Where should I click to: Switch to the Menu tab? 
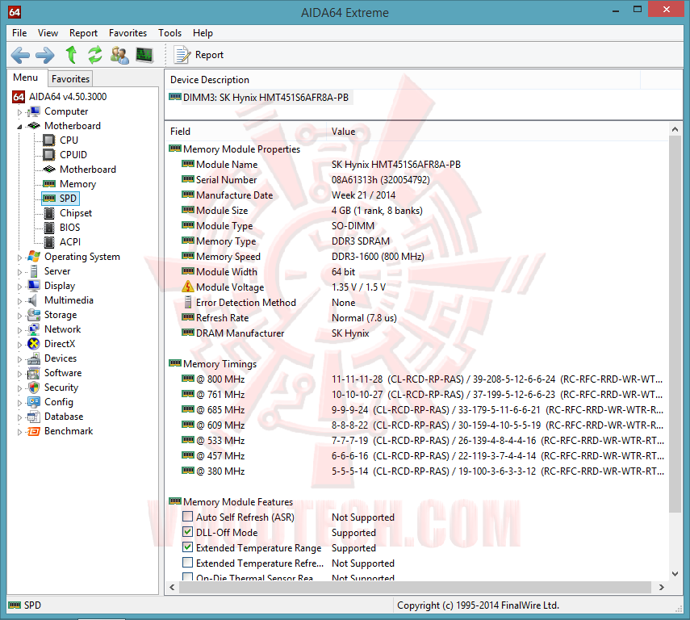pos(26,77)
